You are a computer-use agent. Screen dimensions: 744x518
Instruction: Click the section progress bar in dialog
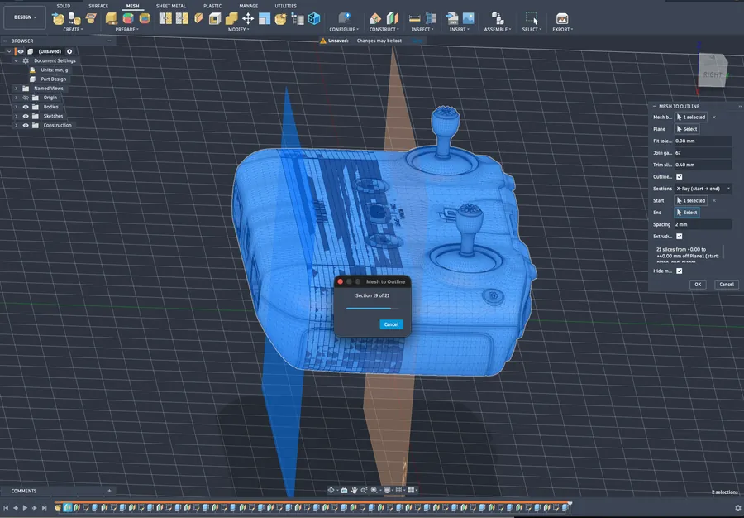point(373,309)
